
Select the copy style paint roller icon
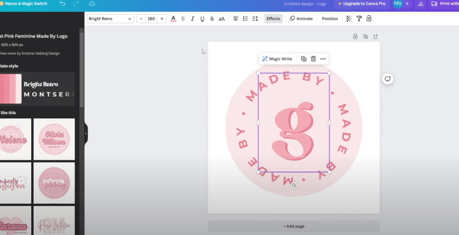pos(359,19)
